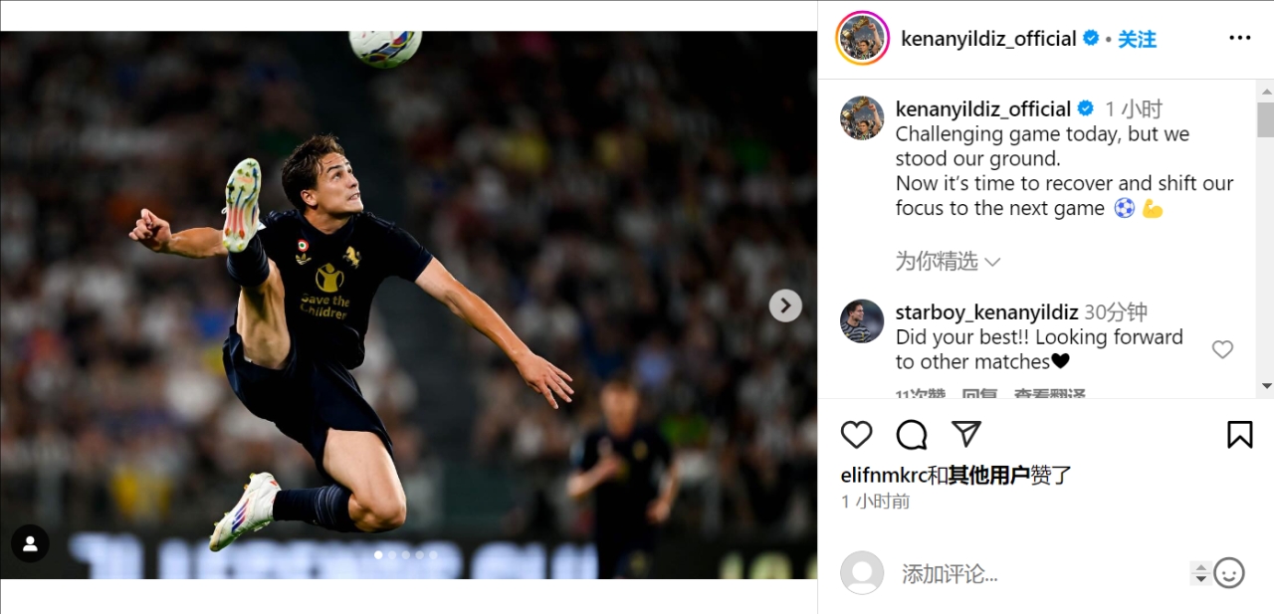
Task: Click the 添加评论 comment input field
Action: [1035, 574]
